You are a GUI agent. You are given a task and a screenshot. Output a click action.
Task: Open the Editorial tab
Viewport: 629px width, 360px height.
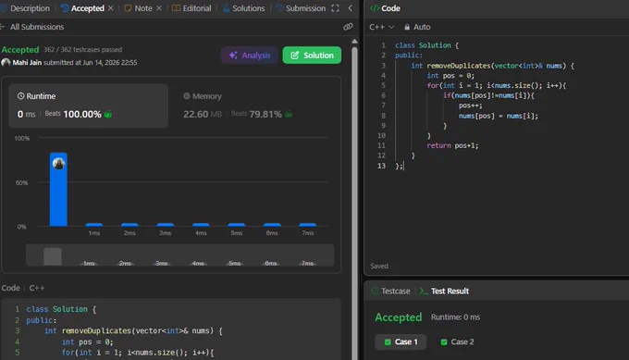coord(191,8)
